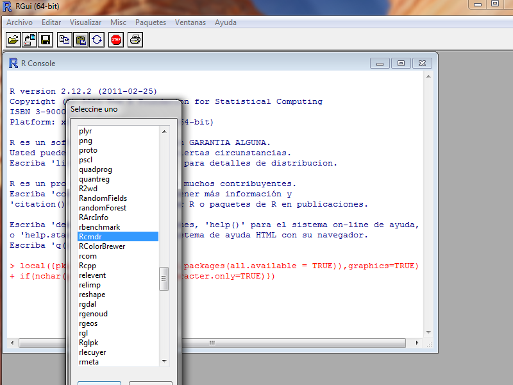Image resolution: width=513 pixels, height=385 pixels.
Task: Click R Console vertical scroll up arrow
Action: pos(428,76)
